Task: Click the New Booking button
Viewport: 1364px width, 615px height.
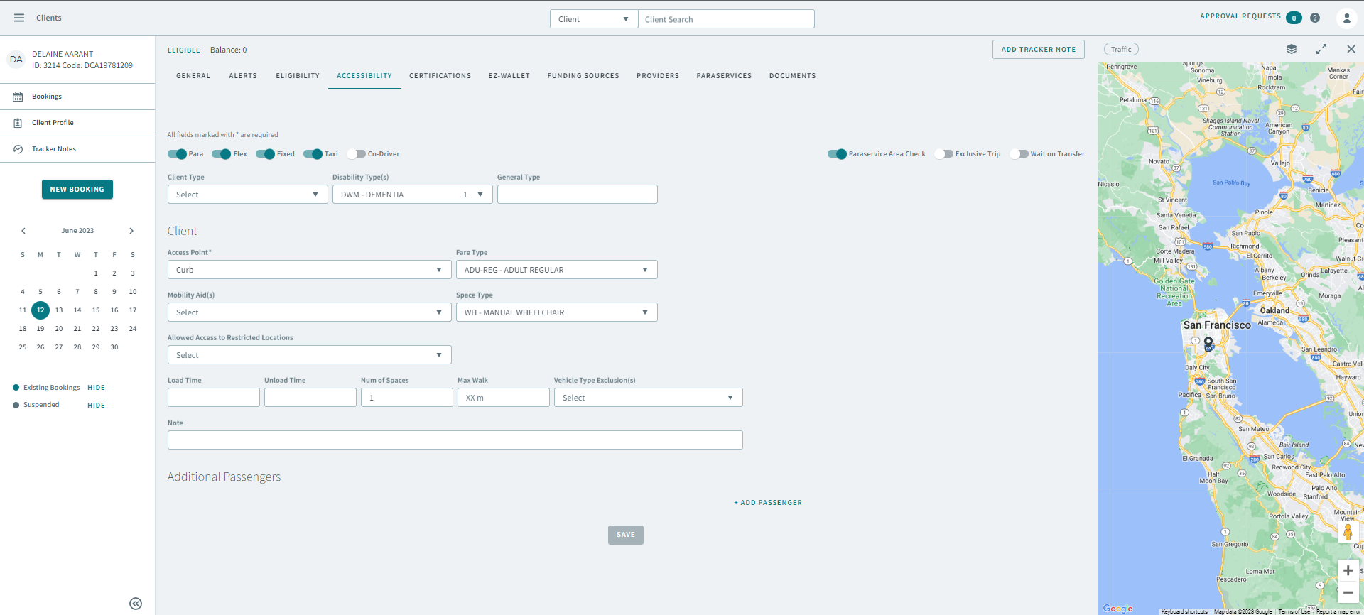Action: click(77, 190)
